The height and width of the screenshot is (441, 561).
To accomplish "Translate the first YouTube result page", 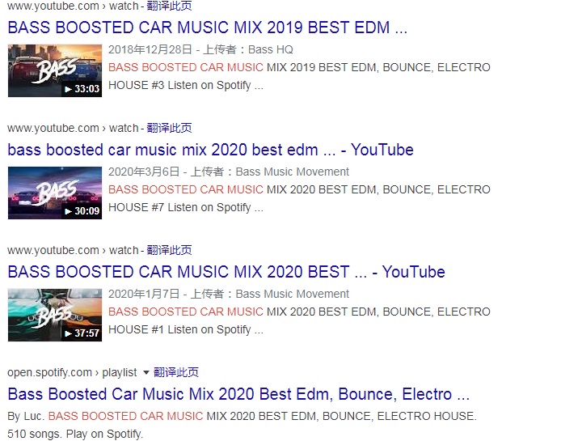I will (169, 6).
